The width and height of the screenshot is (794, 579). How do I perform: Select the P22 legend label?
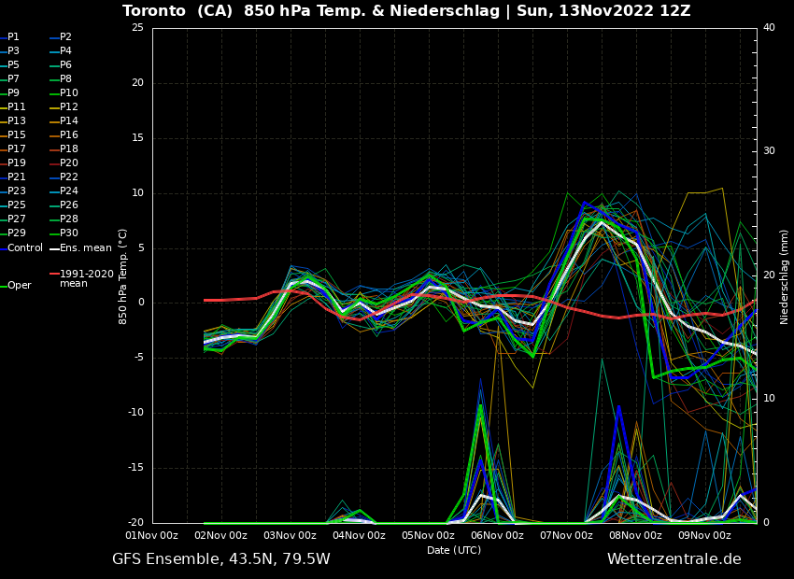[x=69, y=177]
